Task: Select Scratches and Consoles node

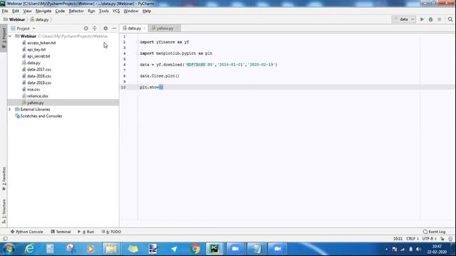Action: click(41, 116)
